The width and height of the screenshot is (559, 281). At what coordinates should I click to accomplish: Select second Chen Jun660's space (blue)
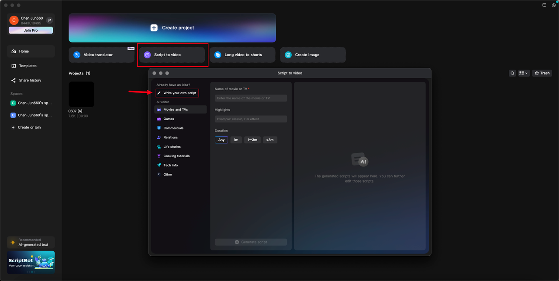coord(31,115)
